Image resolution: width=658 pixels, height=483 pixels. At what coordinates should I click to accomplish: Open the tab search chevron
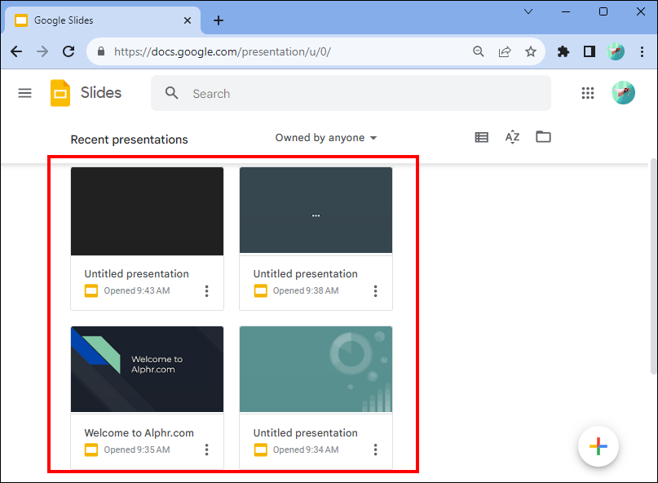(528, 11)
